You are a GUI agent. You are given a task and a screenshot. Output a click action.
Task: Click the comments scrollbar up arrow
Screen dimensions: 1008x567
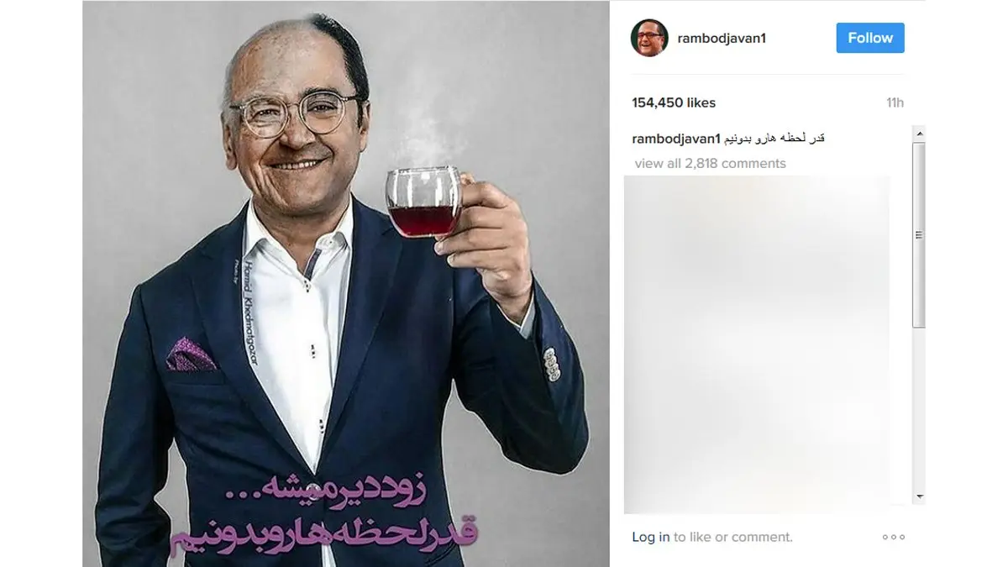point(919,133)
